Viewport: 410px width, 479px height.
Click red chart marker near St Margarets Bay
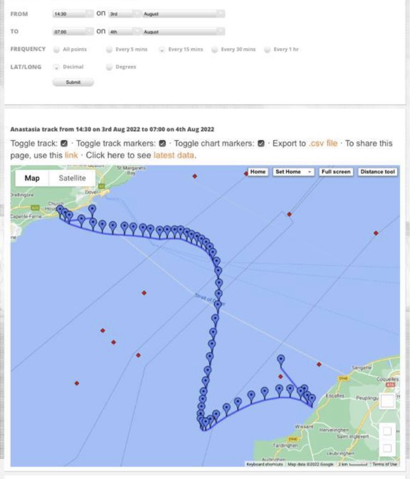point(195,176)
